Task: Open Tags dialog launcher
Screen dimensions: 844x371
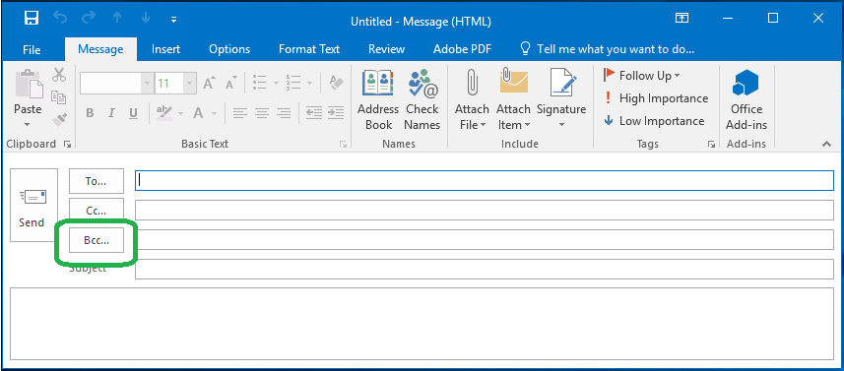Action: tap(712, 144)
